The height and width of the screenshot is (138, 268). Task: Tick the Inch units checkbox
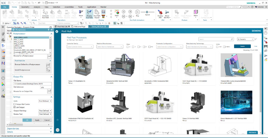click(217, 47)
